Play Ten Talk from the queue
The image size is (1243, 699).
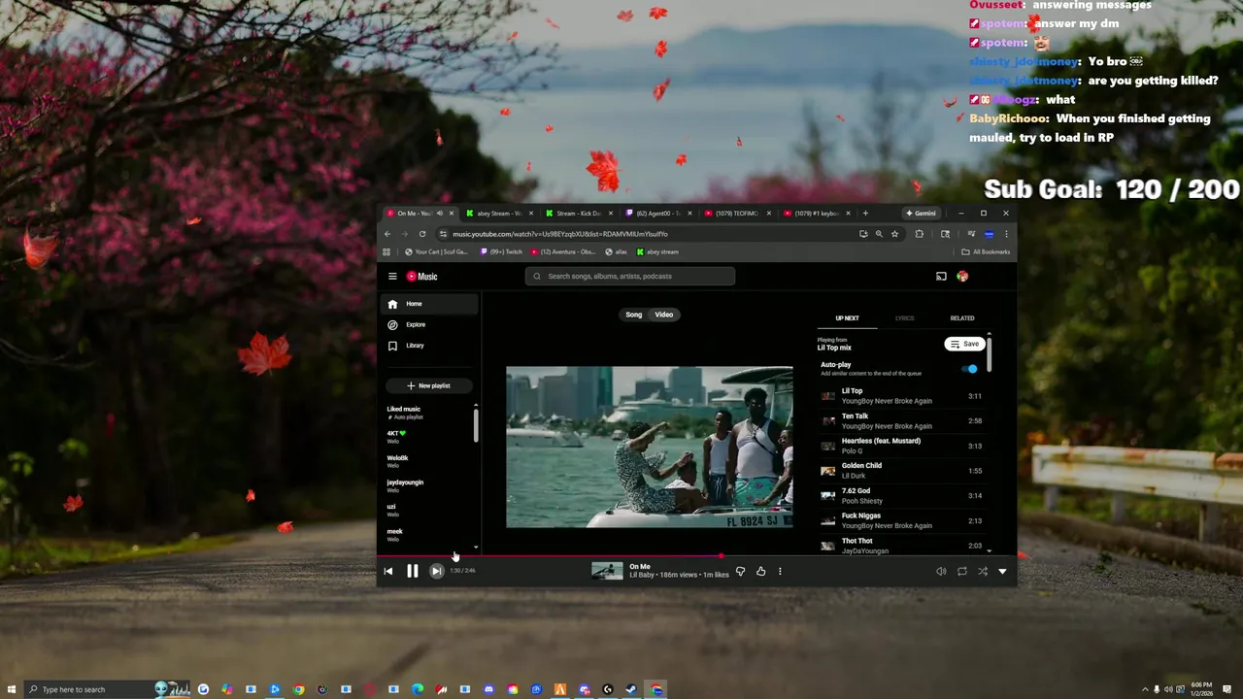pyautogui.click(x=901, y=421)
